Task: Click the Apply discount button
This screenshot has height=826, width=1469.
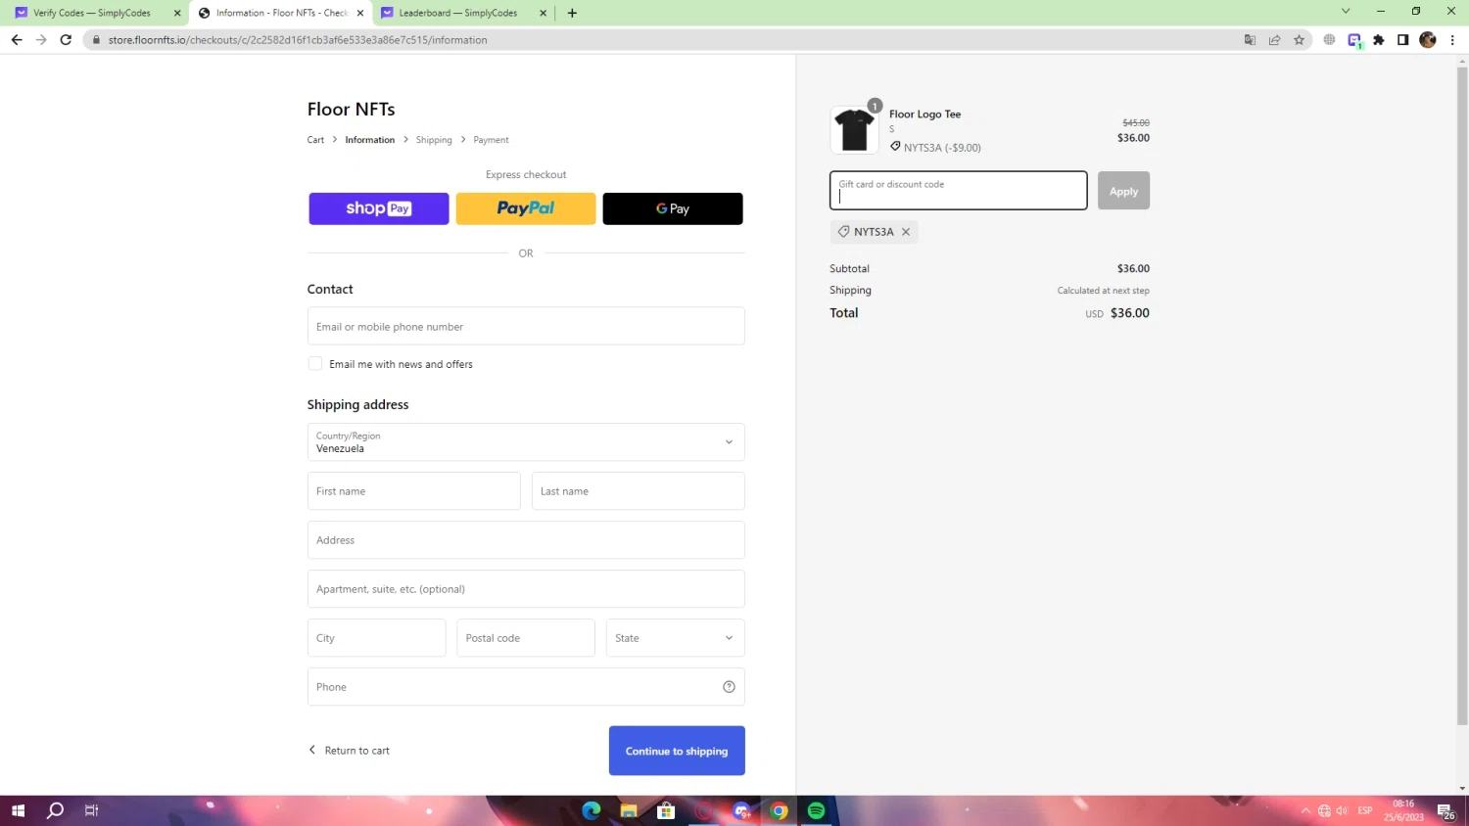Action: 1123,191
